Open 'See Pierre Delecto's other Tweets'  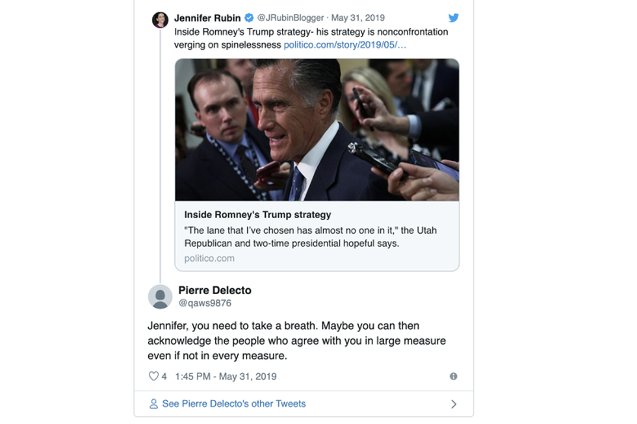[x=233, y=404]
